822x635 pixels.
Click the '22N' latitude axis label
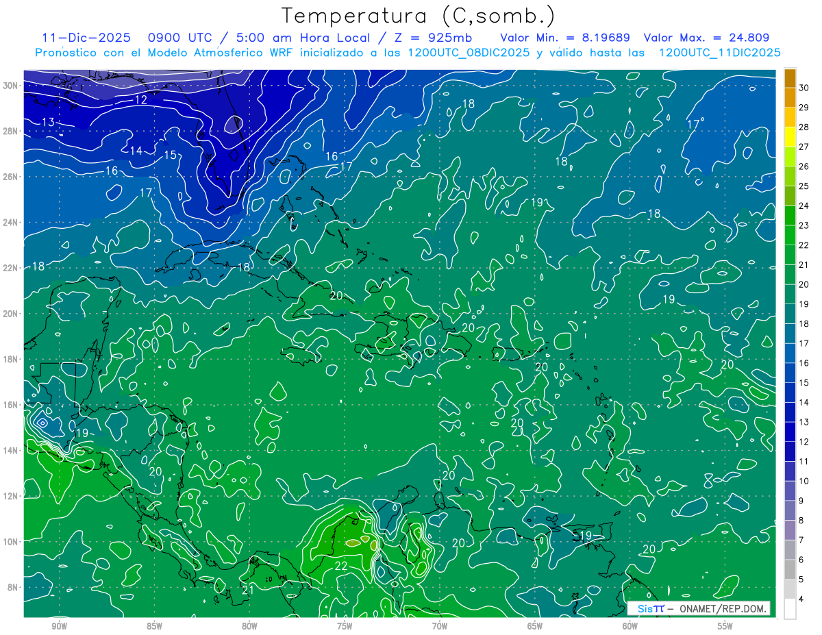coord(10,268)
